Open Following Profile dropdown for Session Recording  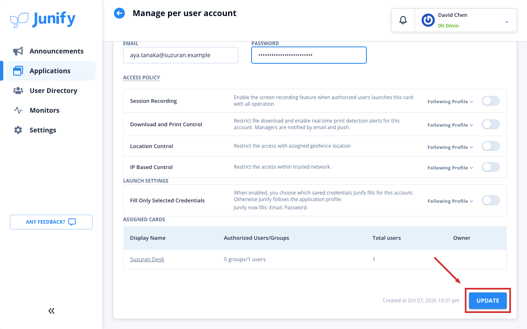(x=450, y=102)
